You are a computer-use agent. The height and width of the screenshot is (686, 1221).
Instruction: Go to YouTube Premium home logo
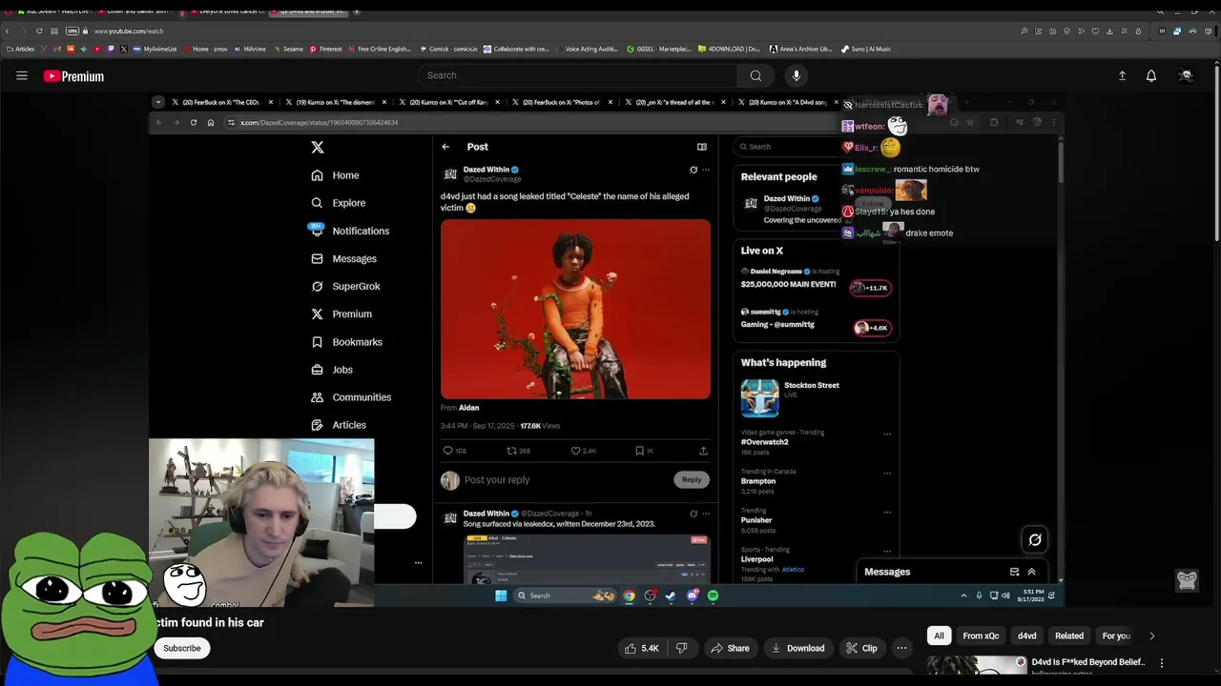point(73,76)
